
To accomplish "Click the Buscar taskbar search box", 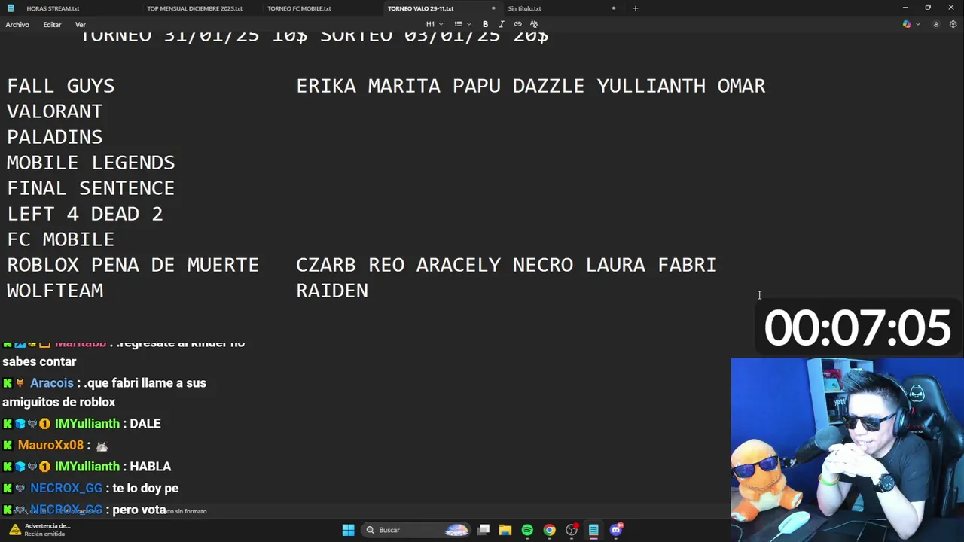I will (416, 530).
